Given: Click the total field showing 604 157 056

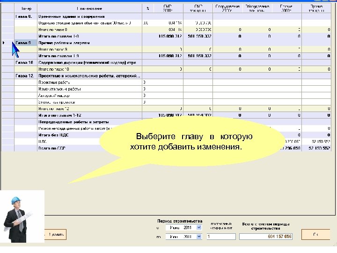Looking at the screenshot, I should [266, 237].
